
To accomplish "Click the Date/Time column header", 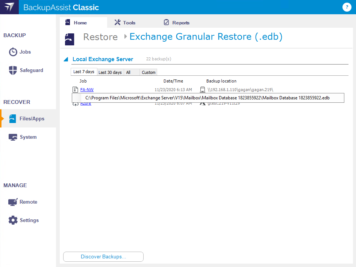I will click(x=173, y=81).
